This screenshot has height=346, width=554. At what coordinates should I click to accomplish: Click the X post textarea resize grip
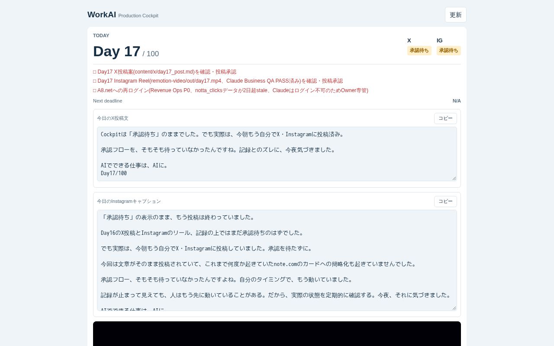454,178
